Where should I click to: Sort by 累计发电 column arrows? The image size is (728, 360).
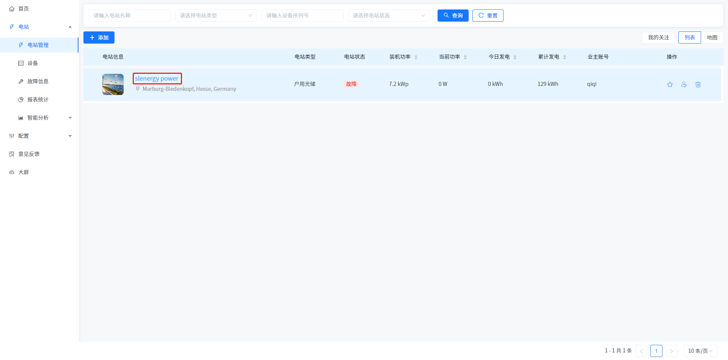564,57
